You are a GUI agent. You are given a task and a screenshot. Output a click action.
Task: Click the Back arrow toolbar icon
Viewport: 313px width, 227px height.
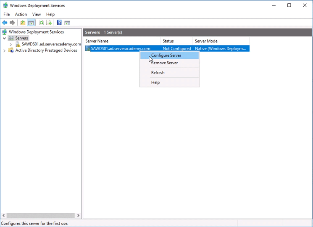point(5,23)
